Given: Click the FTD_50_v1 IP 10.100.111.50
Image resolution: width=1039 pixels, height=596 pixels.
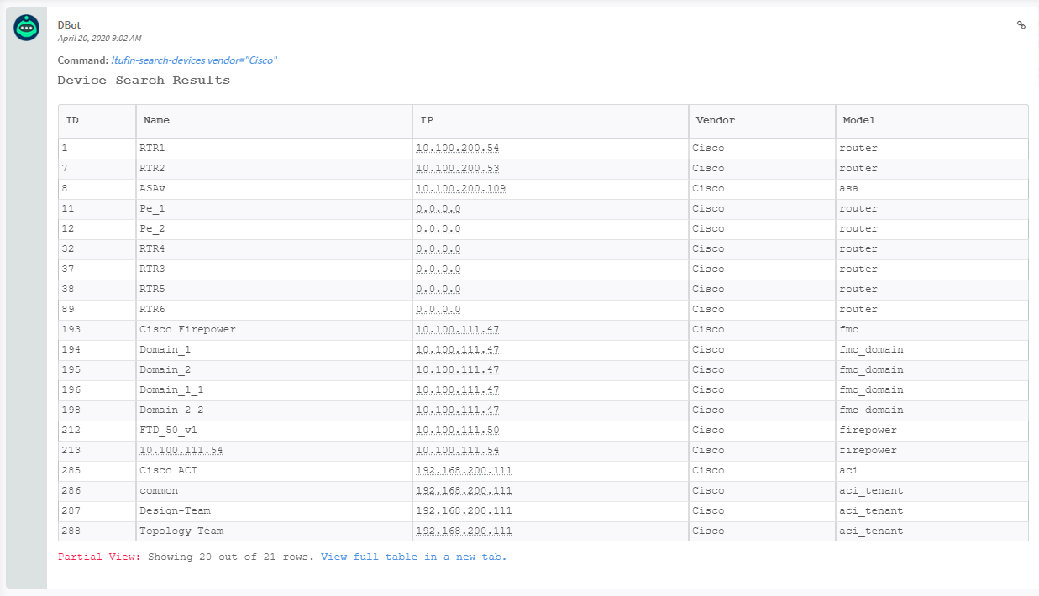Looking at the screenshot, I should point(457,431).
